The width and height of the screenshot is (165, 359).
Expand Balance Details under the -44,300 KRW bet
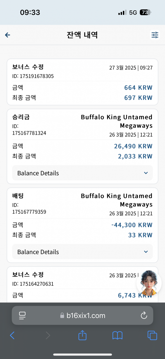(x=82, y=252)
